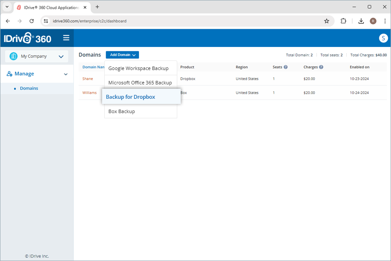The height and width of the screenshot is (261, 391).
Task: Select Domains in the sidebar
Action: (x=29, y=88)
